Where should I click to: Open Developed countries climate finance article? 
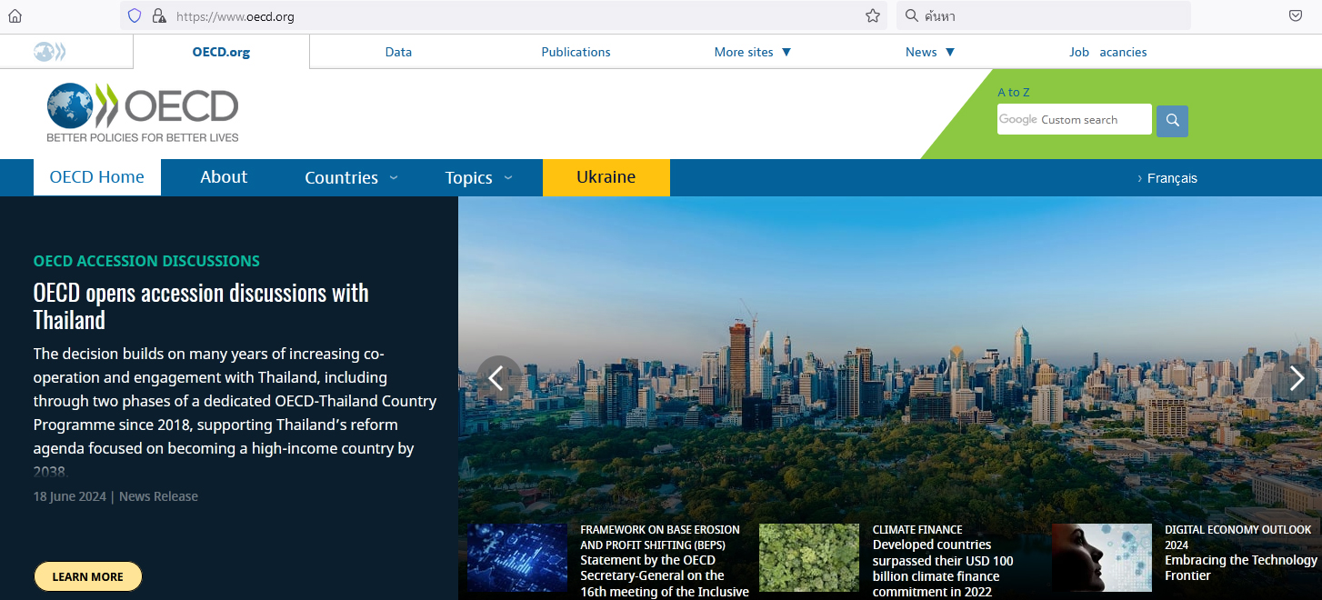943,568
